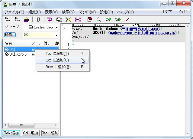Viewport: 193px width, 139px height.
Task: Click the purple undo arrow icon
Action: [50, 19]
